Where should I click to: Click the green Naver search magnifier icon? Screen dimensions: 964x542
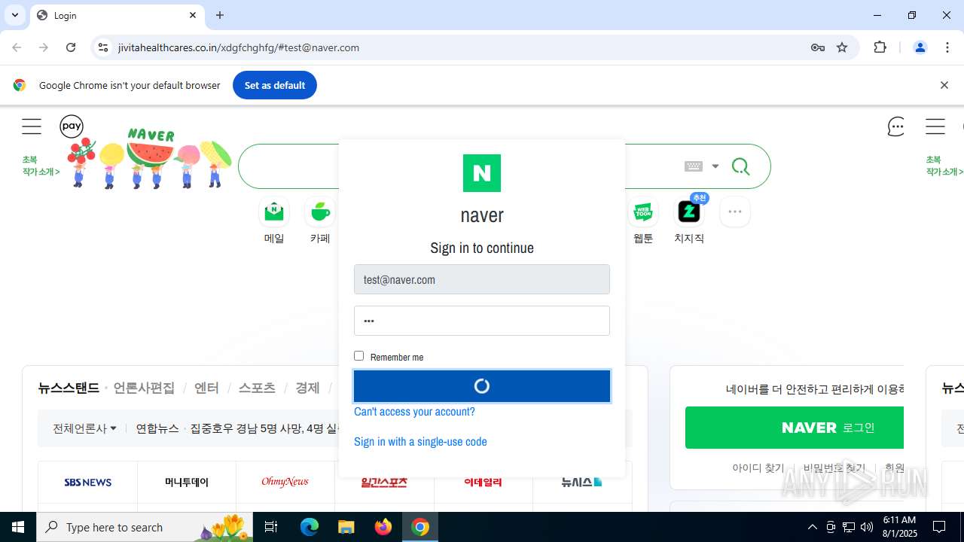(x=741, y=166)
